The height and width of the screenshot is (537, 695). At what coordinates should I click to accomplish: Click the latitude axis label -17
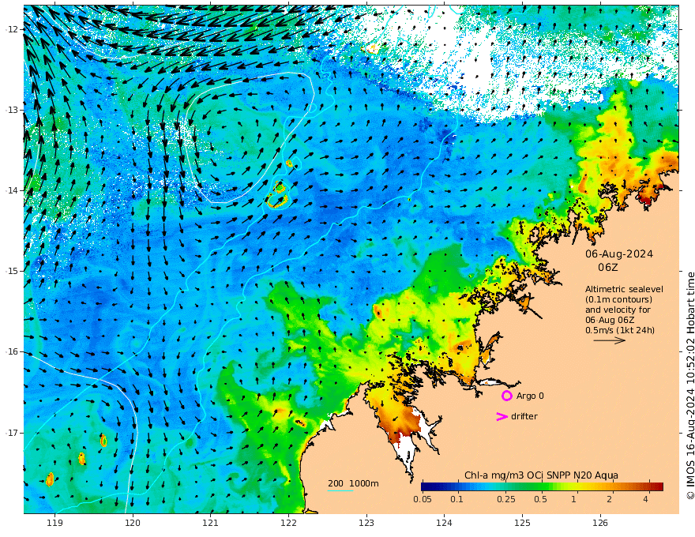[12, 433]
